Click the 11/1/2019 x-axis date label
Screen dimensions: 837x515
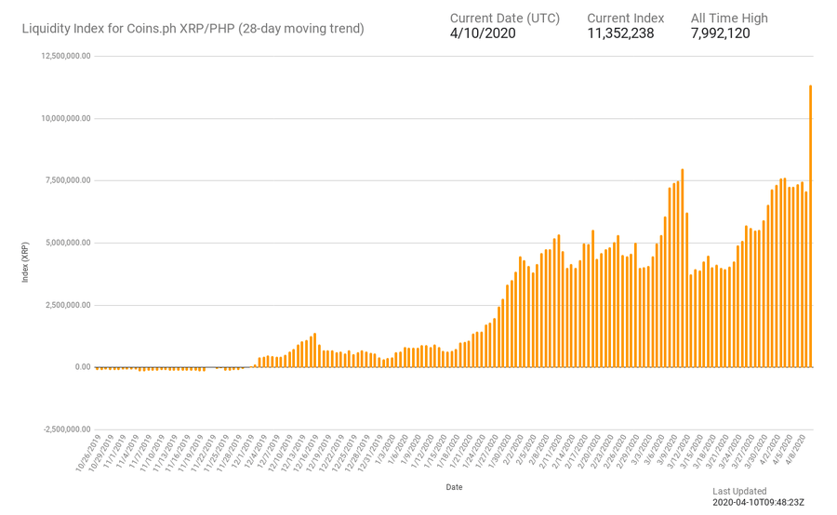coord(114,452)
